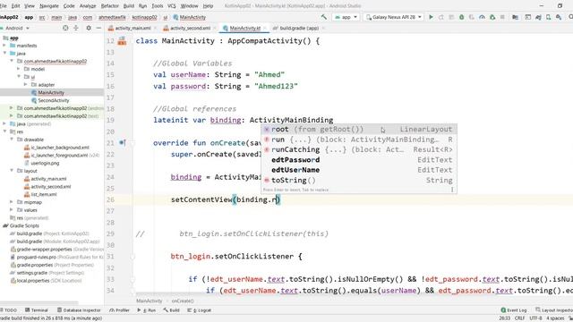Open the Database Inspector tool window
The image size is (573, 322).
(x=79, y=310)
